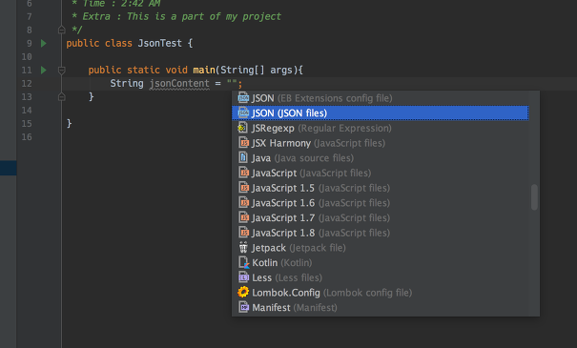The image size is (577, 348).
Task: Select JavaScript 1.5 in the list
Action: [381, 188]
